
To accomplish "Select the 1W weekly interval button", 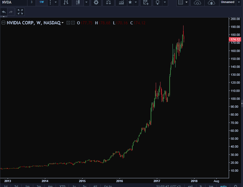I will coord(41,2).
